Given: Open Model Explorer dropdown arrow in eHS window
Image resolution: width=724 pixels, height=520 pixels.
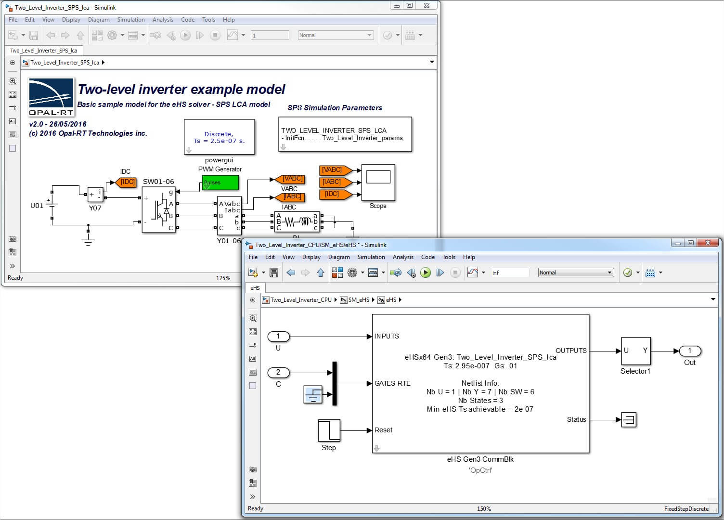Looking at the screenshot, I should [383, 273].
